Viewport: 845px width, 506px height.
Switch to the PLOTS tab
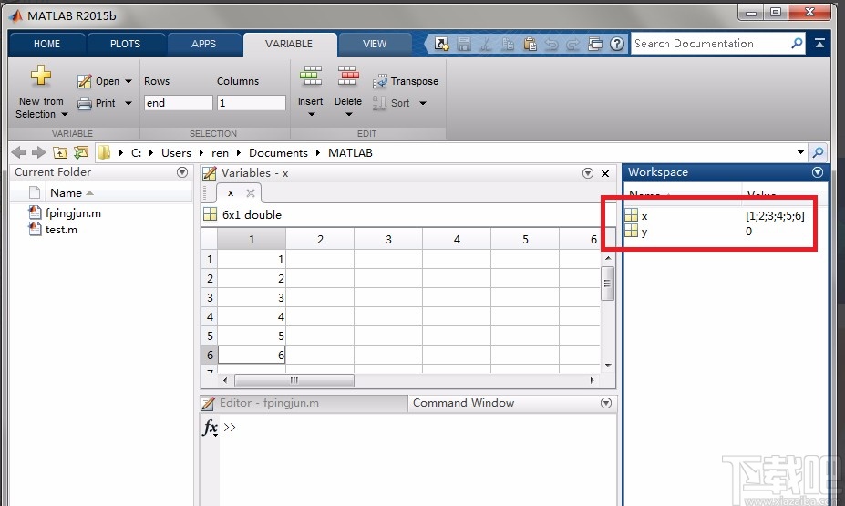(126, 44)
